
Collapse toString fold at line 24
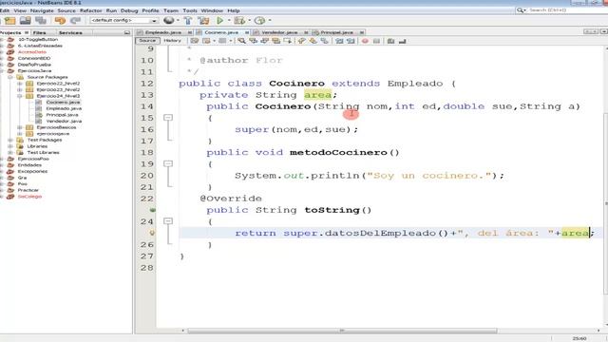tap(168, 221)
